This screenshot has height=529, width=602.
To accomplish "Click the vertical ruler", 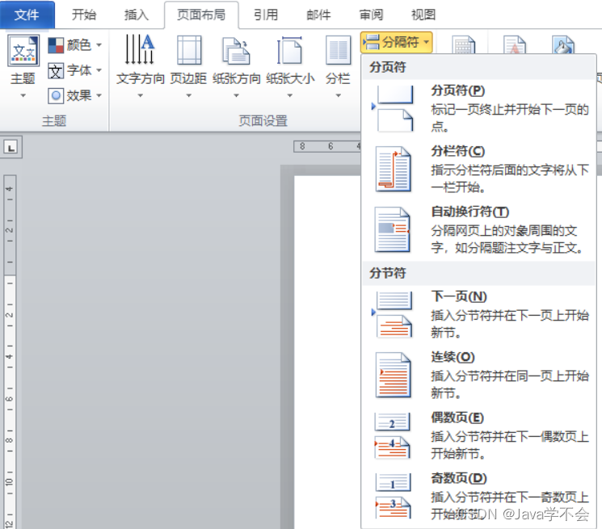I will tap(10, 352).
